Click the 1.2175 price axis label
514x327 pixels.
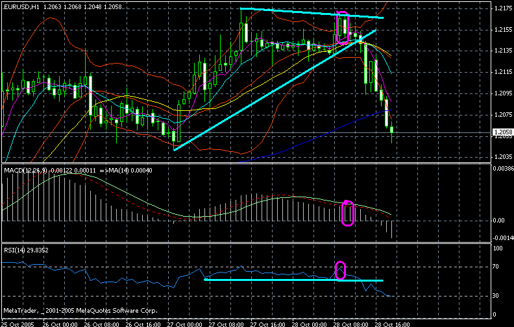click(502, 9)
